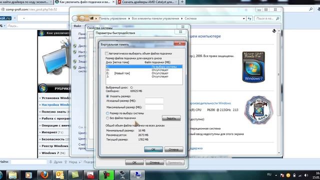The image size is (320, 180).
Task: Click browser search magnifier icon top right
Action: pos(310,9)
